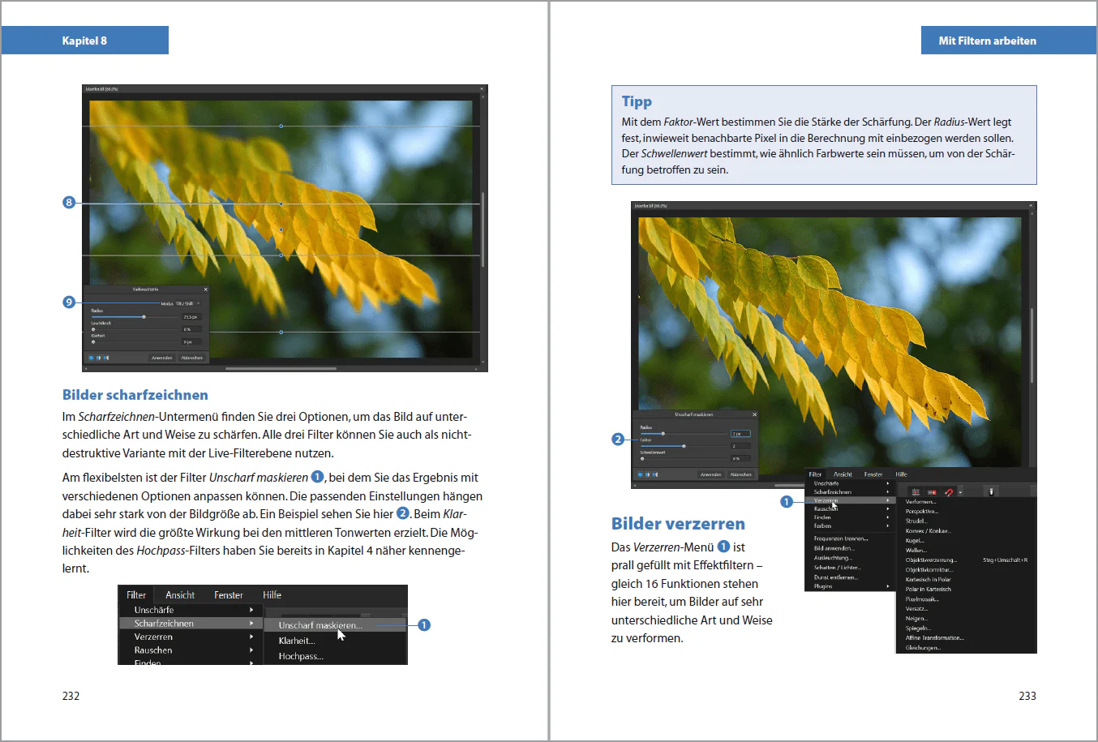Select Verformen… in the Verzerren submenu
1098x742 pixels.
pos(920,502)
